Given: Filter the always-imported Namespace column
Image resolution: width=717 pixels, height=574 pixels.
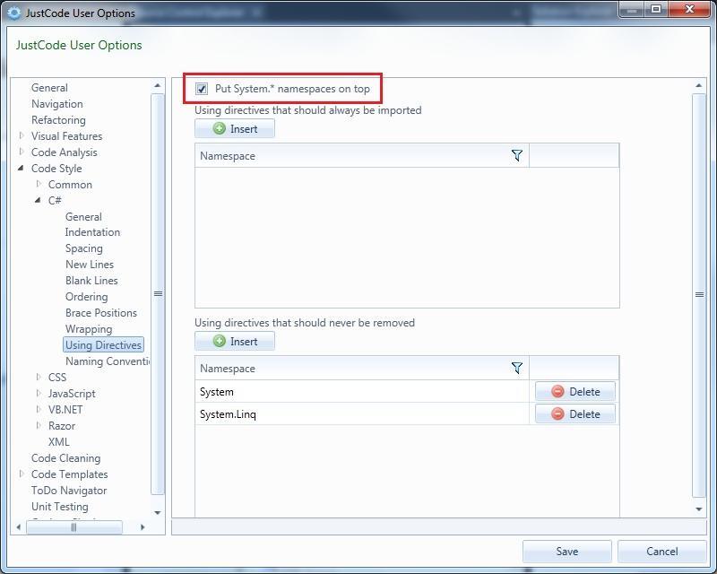Looking at the screenshot, I should (517, 156).
